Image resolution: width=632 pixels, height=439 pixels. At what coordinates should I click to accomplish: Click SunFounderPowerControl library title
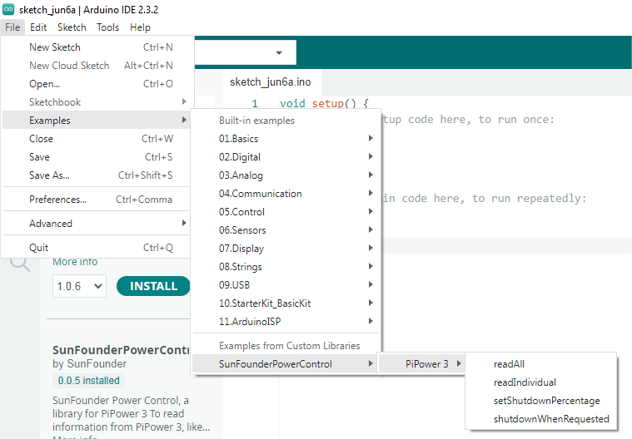(121, 350)
